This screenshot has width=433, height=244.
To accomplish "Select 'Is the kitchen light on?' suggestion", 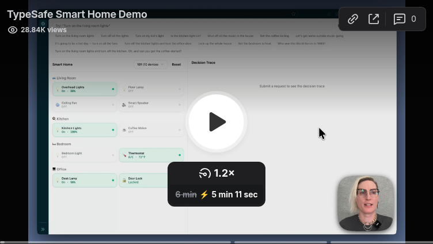I will 185,36.
